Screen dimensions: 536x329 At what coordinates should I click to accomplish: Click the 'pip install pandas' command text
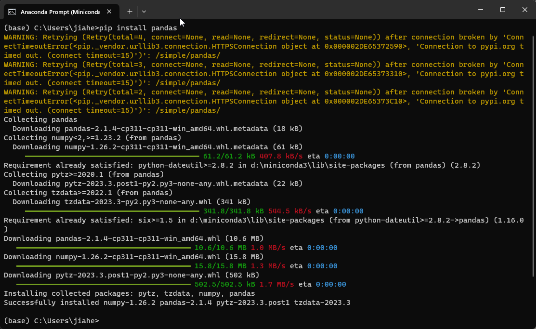coord(138,28)
